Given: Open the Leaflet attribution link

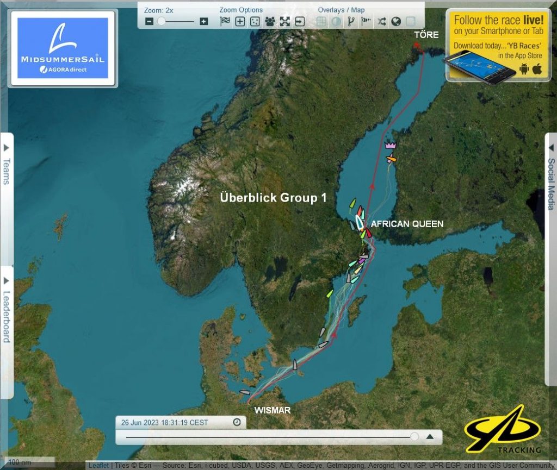Looking at the screenshot, I should coord(98,466).
